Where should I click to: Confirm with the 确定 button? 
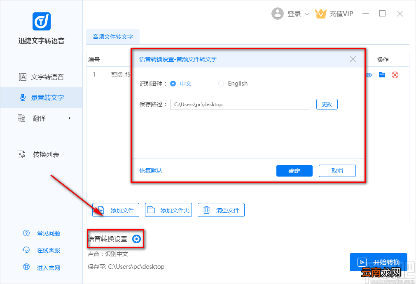pos(294,171)
